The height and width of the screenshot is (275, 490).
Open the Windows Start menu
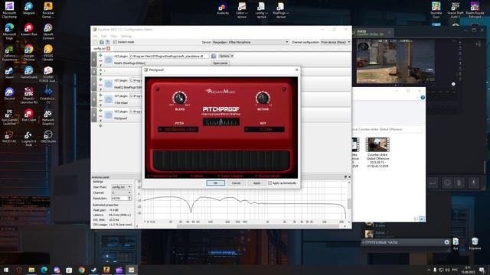click(6, 270)
